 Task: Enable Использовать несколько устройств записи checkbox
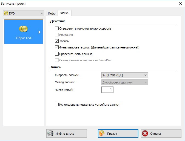click(57, 105)
